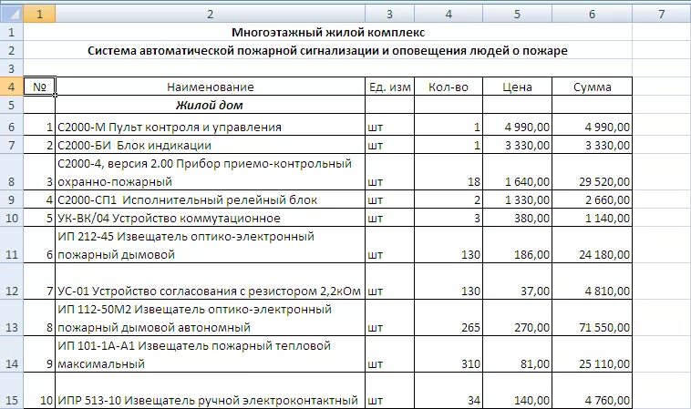Select column header 7
Image resolution: width=691 pixels, height=409 pixels.
[x=662, y=14]
